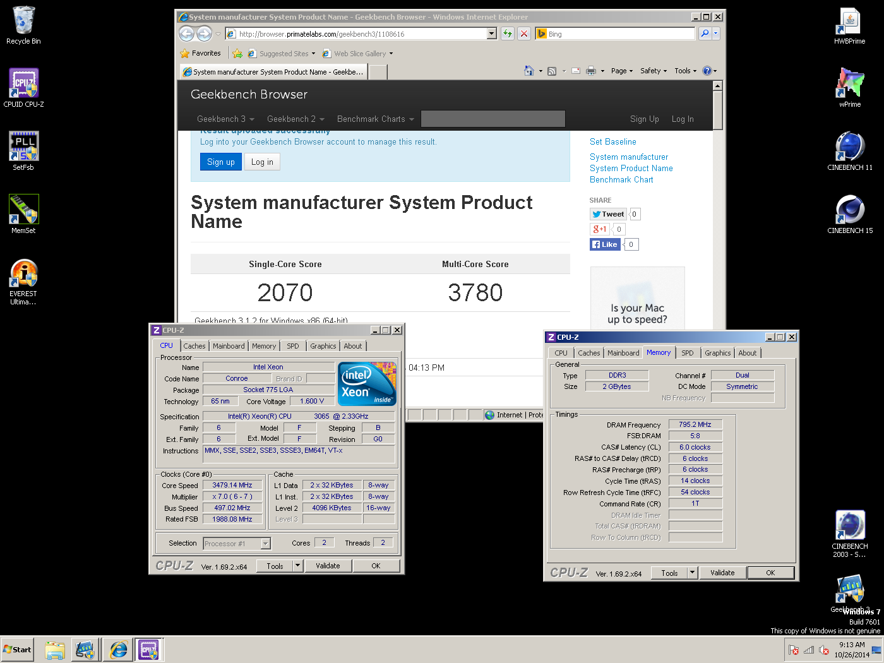This screenshot has height=663, width=884.
Task: Click the Log in button on the notice
Action: coord(262,162)
